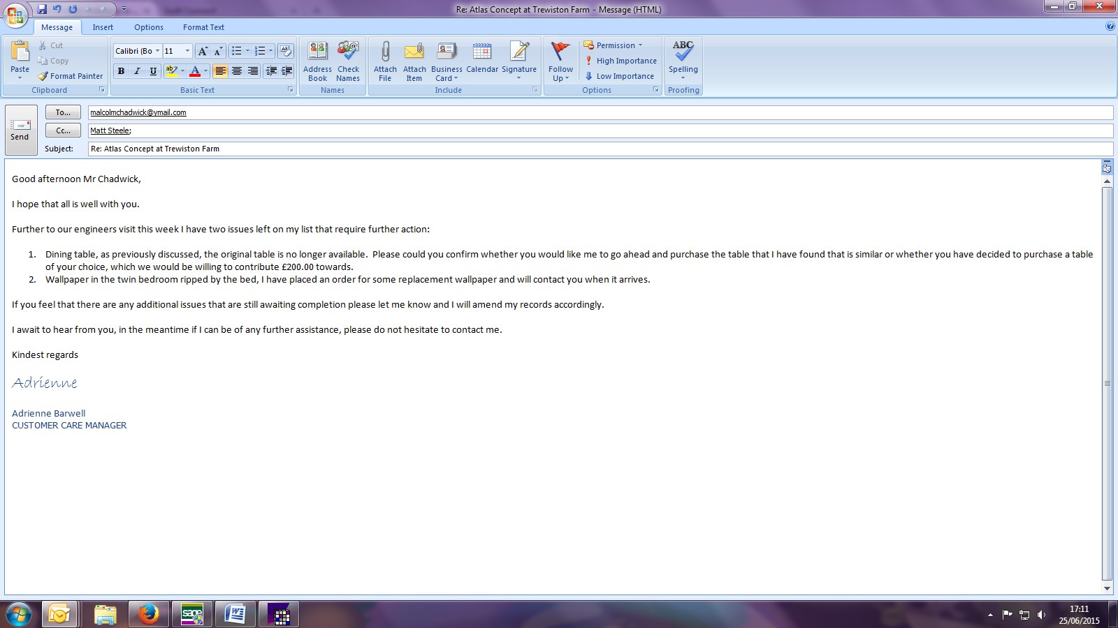Click the Cc... recipients button
1118x628 pixels.
coord(63,130)
